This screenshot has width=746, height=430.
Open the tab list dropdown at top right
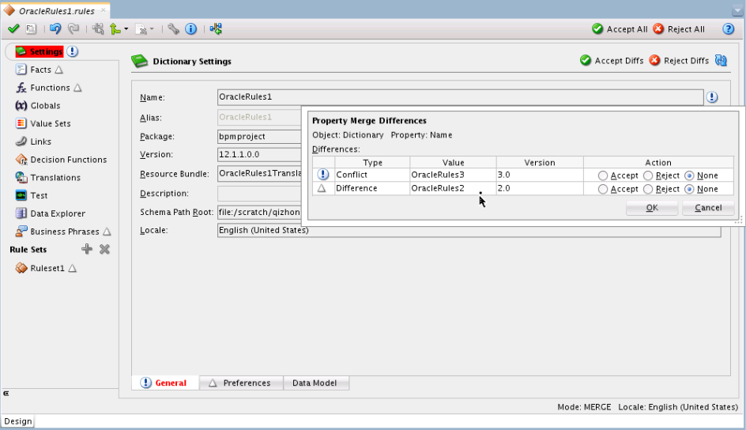(737, 10)
